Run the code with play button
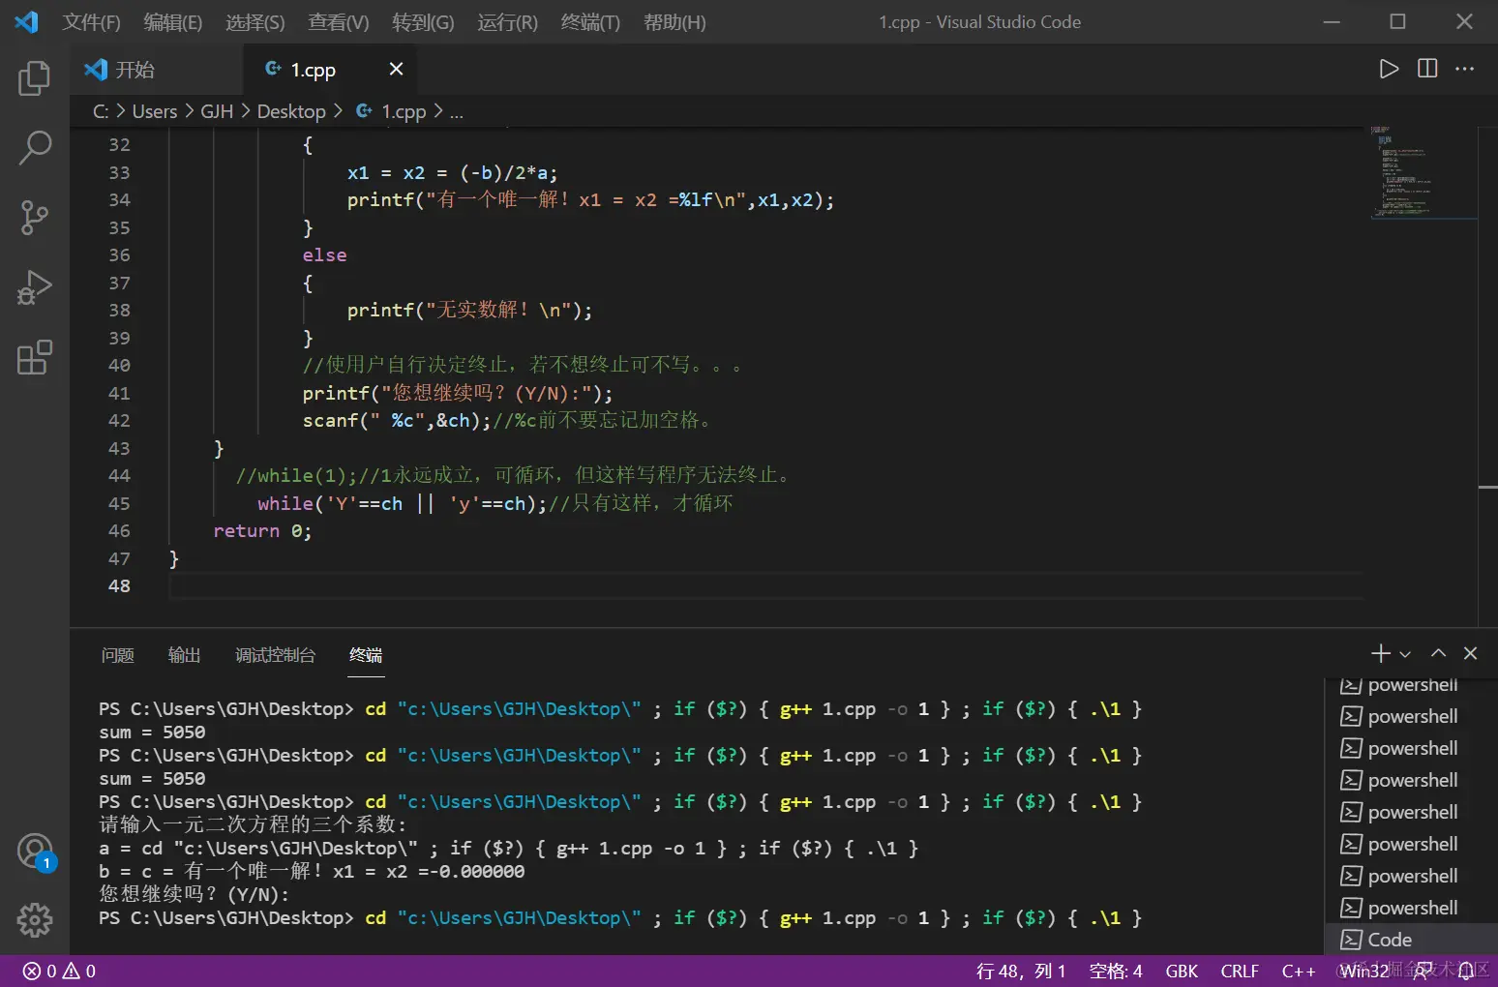The width and height of the screenshot is (1498, 987). coord(1389,69)
